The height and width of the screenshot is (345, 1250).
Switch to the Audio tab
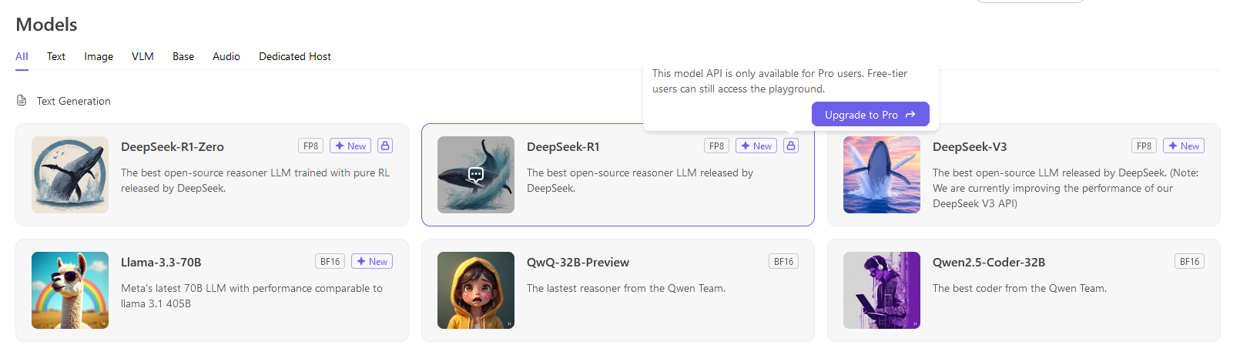[x=226, y=56]
